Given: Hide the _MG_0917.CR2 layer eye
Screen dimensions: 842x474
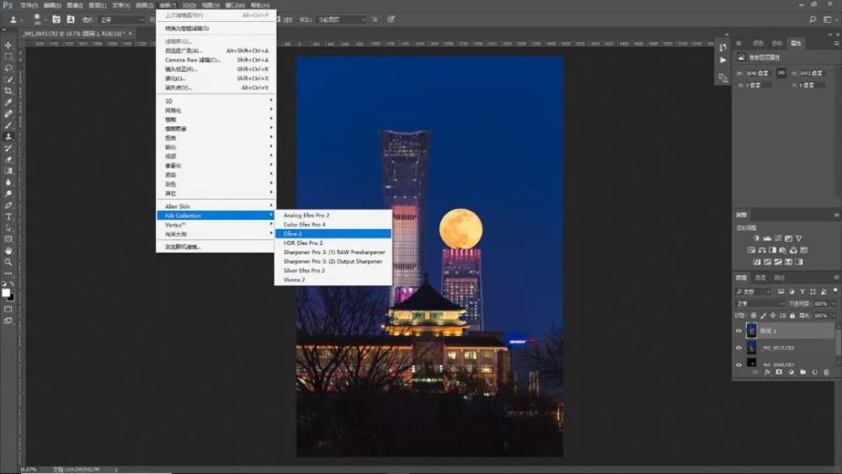Looking at the screenshot, I should click(738, 348).
